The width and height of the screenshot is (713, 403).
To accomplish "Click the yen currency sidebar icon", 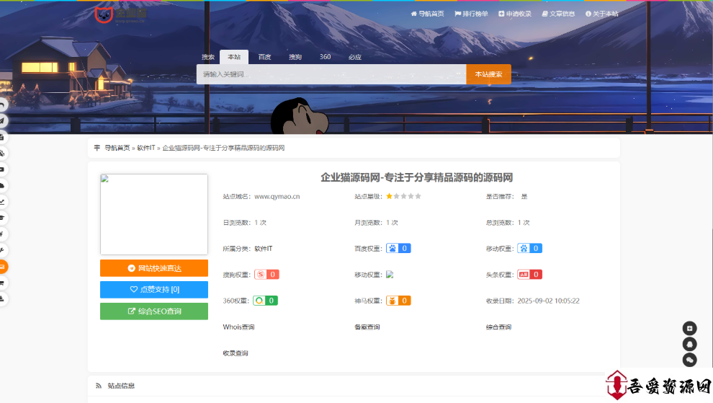I will [x=3, y=234].
